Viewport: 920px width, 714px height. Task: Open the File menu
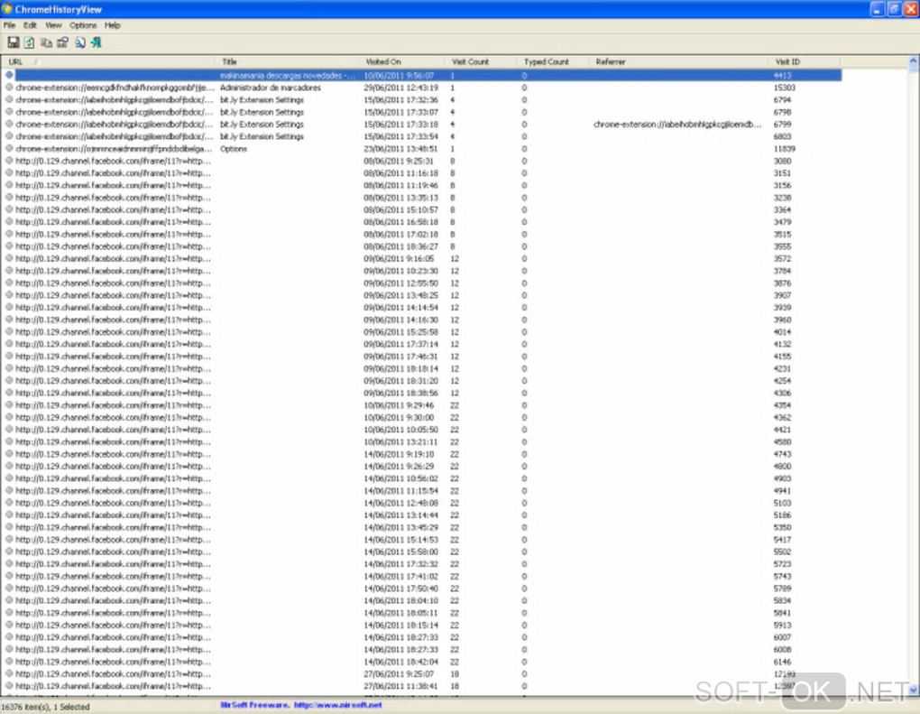click(x=9, y=25)
